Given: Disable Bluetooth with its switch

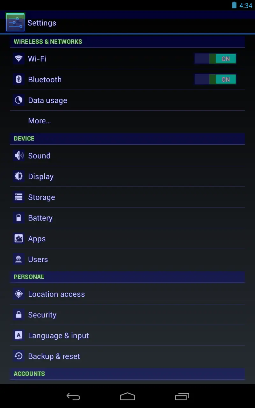Looking at the screenshot, I should [215, 79].
